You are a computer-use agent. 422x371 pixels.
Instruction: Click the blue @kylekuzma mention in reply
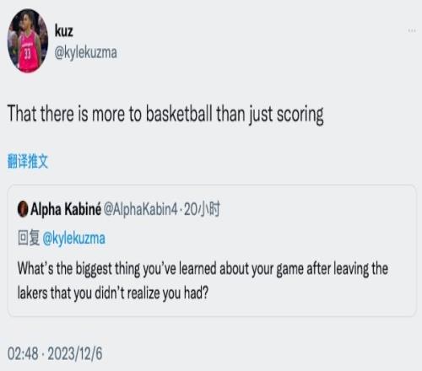[74, 239]
